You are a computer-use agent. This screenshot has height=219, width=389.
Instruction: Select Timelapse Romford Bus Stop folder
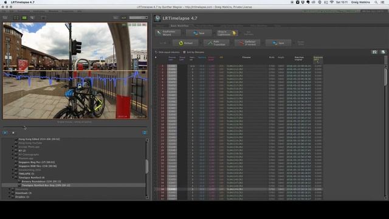(x=46, y=185)
